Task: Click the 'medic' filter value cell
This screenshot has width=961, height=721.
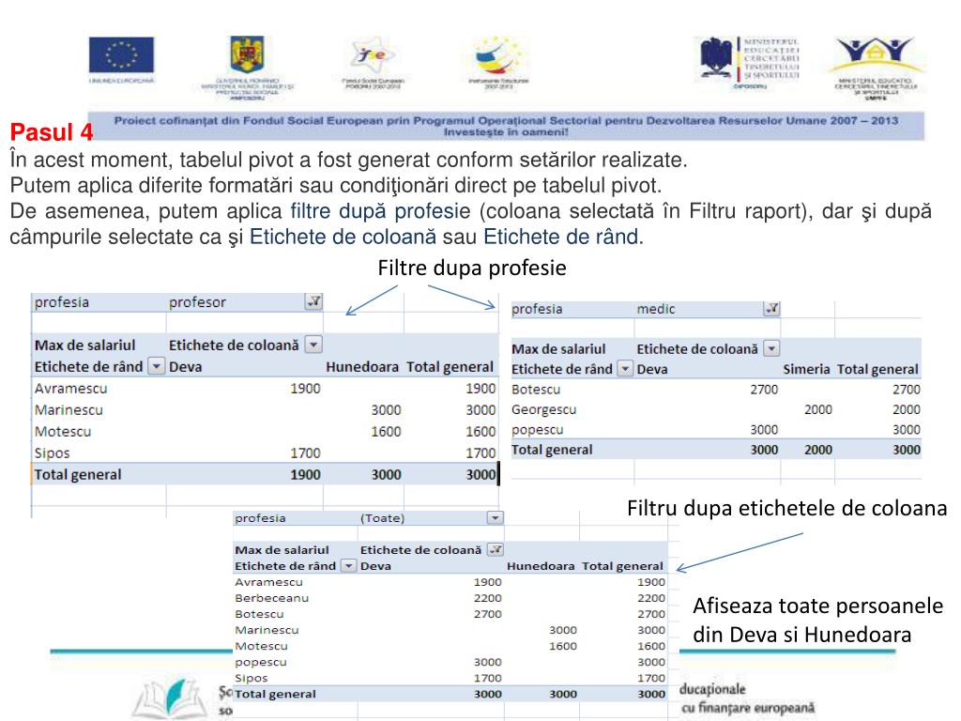Action: coord(656,309)
